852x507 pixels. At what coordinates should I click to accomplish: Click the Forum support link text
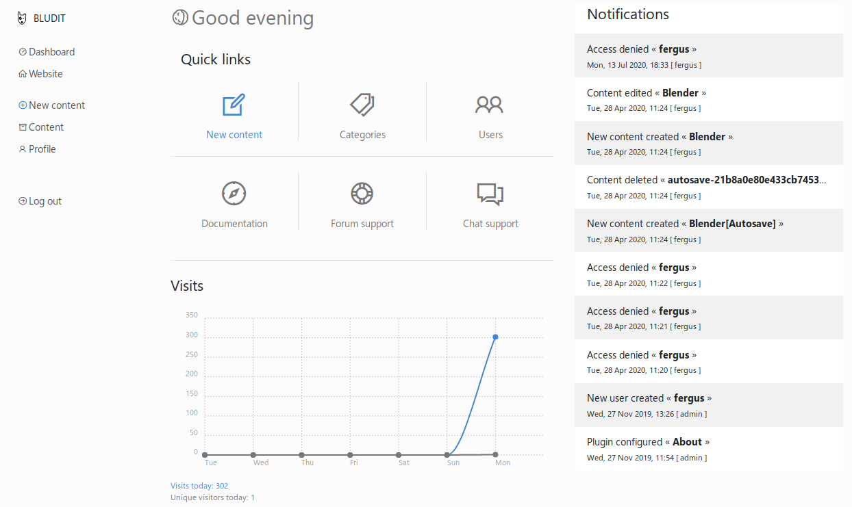point(362,224)
